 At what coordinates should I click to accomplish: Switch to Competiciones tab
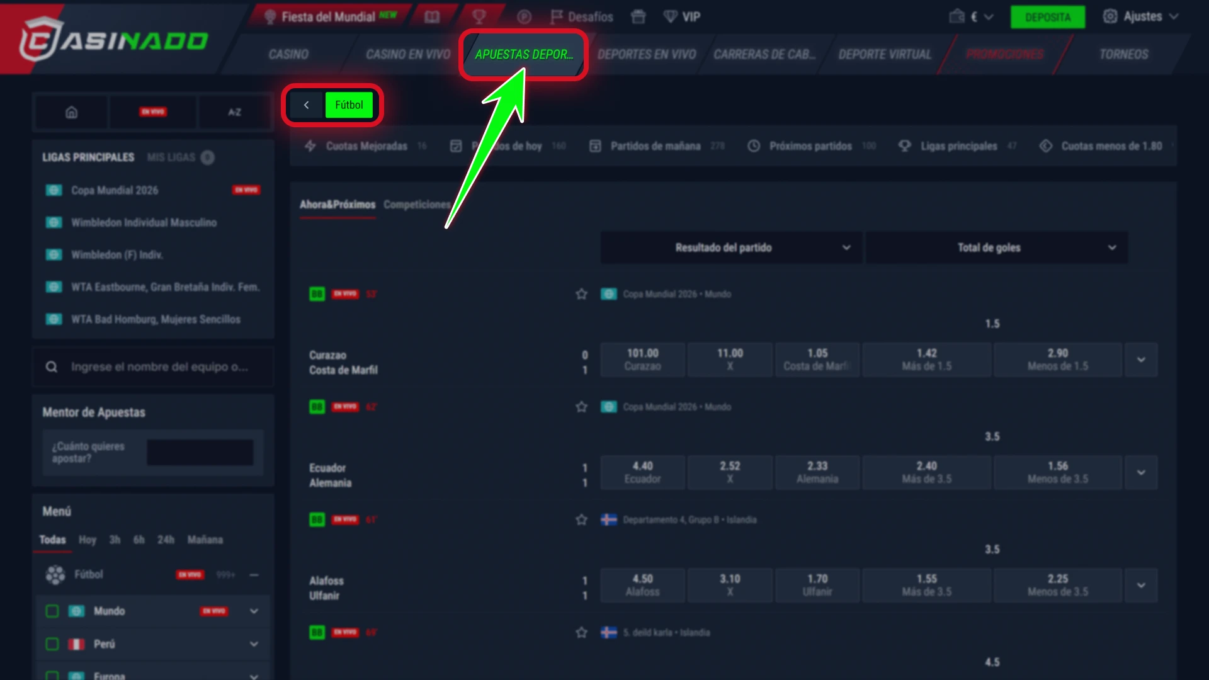(x=417, y=205)
